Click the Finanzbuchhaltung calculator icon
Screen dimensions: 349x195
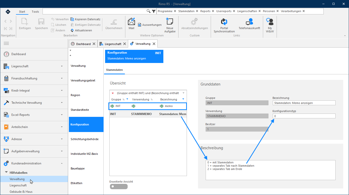coord(6,78)
